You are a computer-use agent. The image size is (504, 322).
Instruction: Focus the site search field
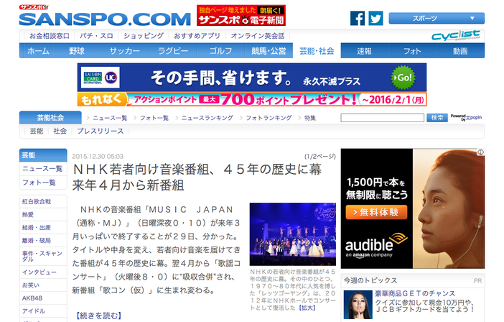pos(382,118)
